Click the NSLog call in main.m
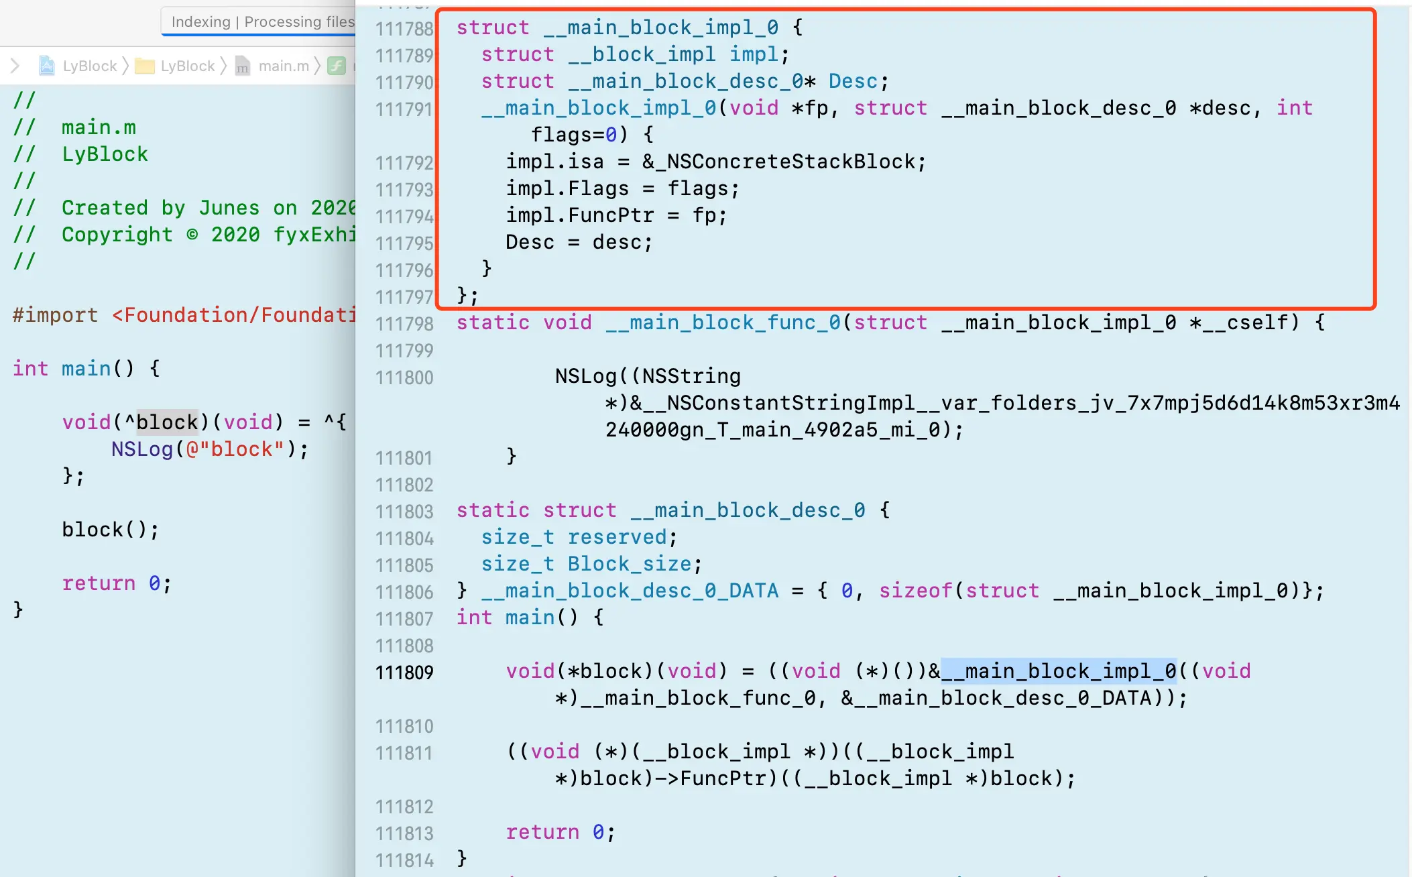The image size is (1412, 877). [142, 449]
